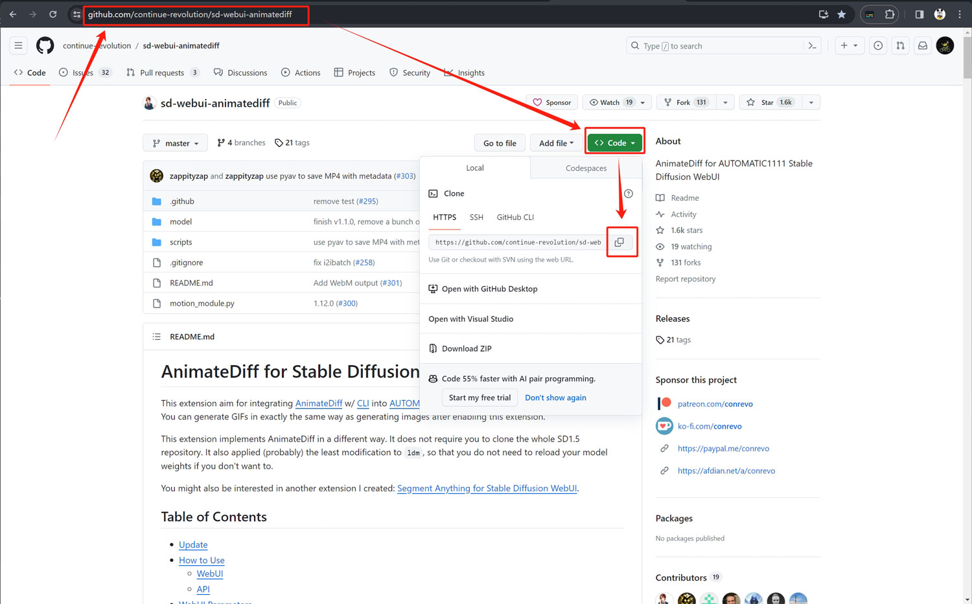Image resolution: width=972 pixels, height=604 pixels.
Task: Expand the Watch notifications dropdown arrow
Action: click(x=643, y=102)
